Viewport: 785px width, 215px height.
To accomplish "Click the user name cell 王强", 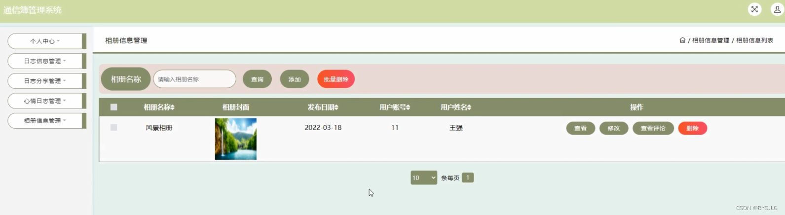I will tap(456, 128).
